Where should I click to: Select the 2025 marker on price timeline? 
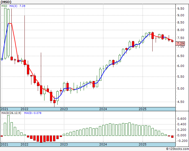[x=143, y=109]
